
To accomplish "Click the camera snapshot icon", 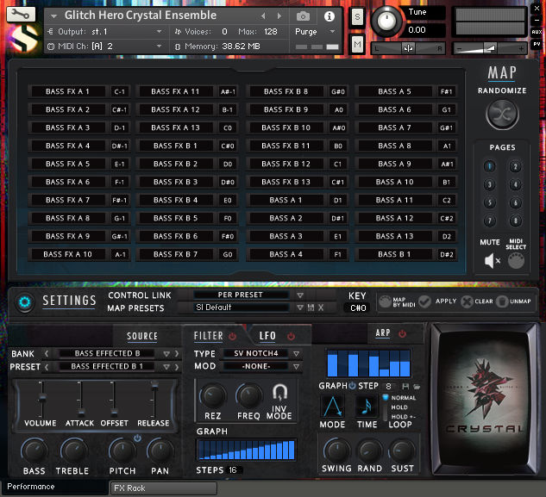I will click(x=303, y=16).
